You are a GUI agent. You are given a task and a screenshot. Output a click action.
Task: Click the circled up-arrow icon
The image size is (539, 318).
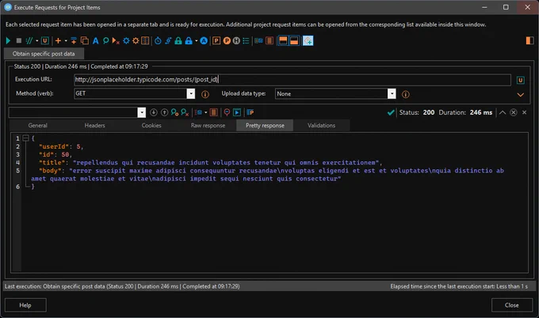[x=165, y=112]
